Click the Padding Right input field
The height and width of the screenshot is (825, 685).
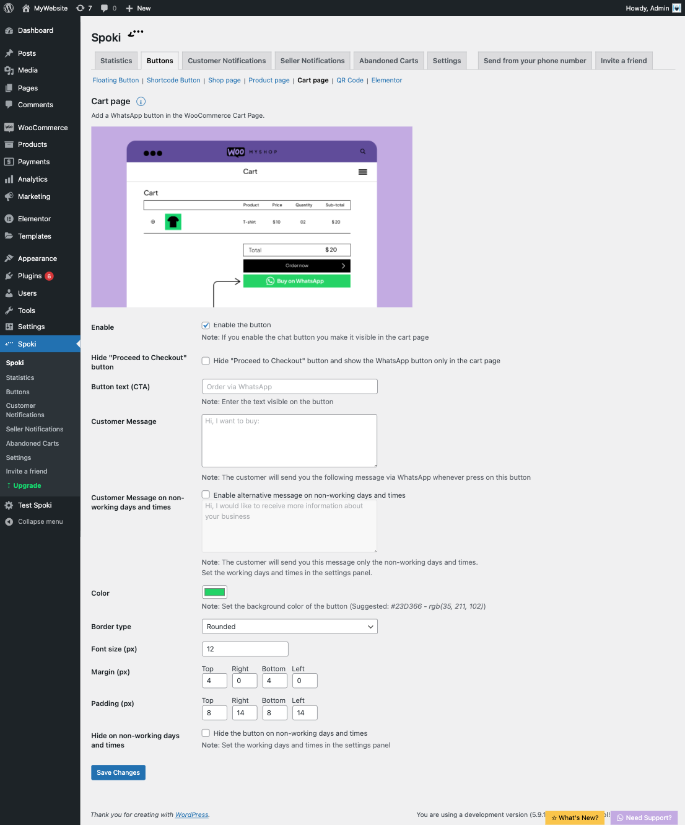click(245, 713)
